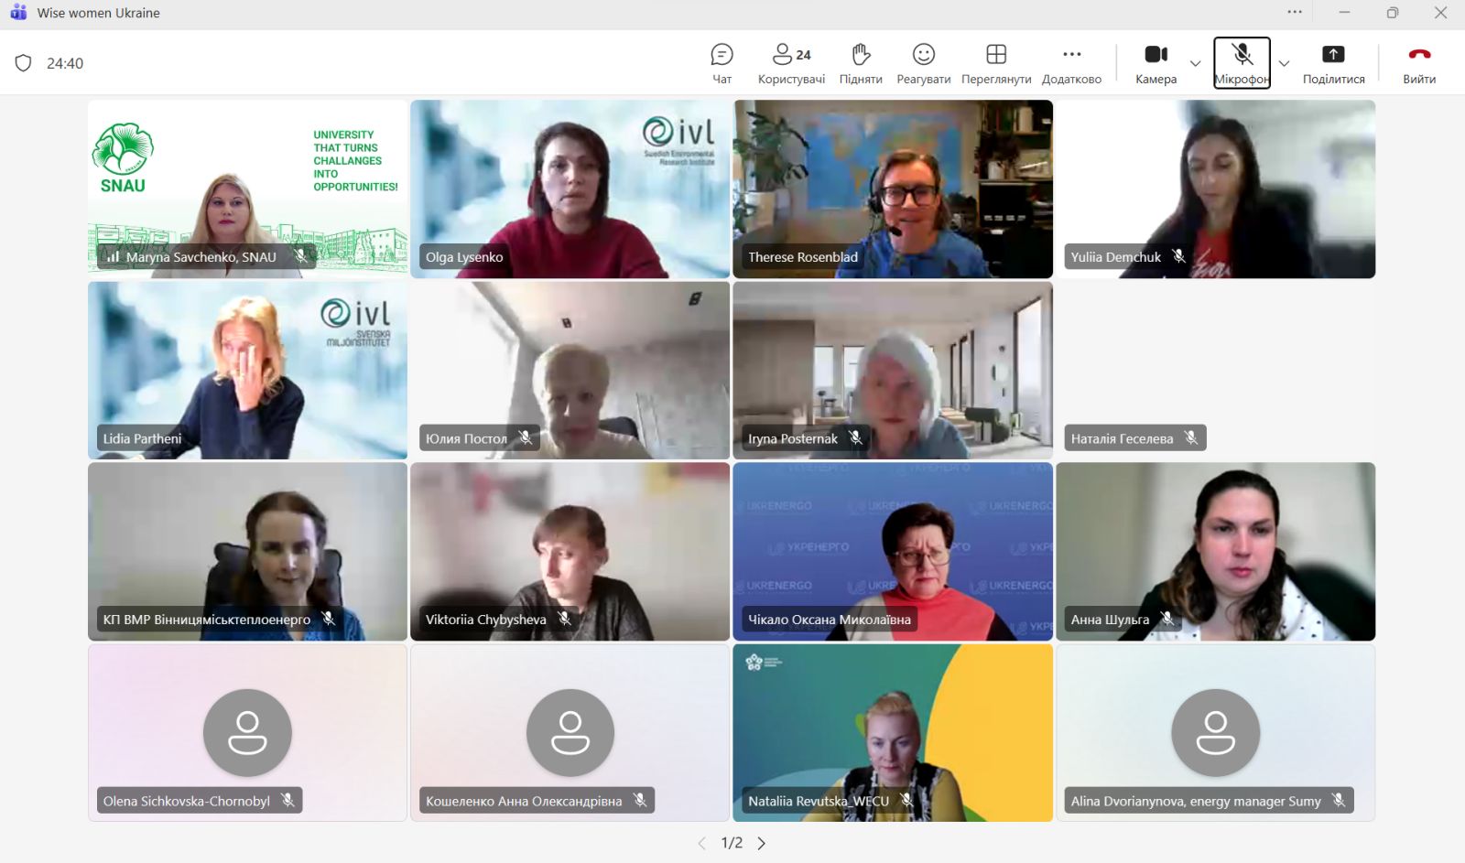The image size is (1465, 863).
Task: Click Olena Sichkovska-Chornobyl's avatar tile
Action: click(x=247, y=732)
